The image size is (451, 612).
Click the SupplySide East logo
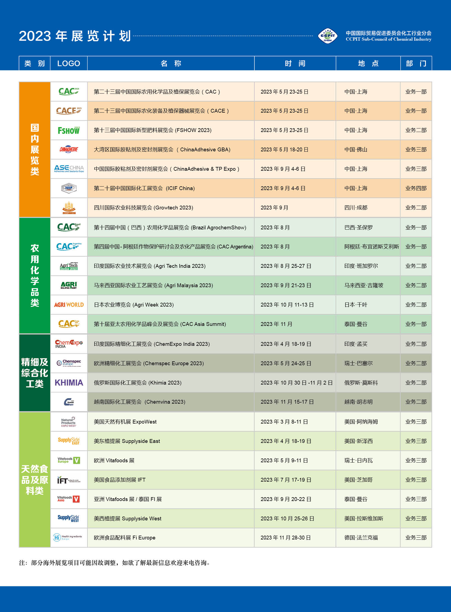(69, 441)
